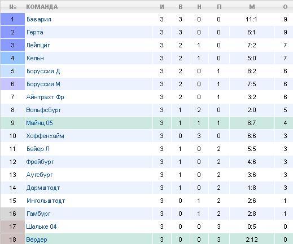Click the Ингольштадт team link
Screen dimensions: 293x244
46,201
